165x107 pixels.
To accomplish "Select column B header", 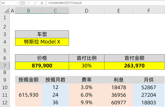I will point(29,11).
